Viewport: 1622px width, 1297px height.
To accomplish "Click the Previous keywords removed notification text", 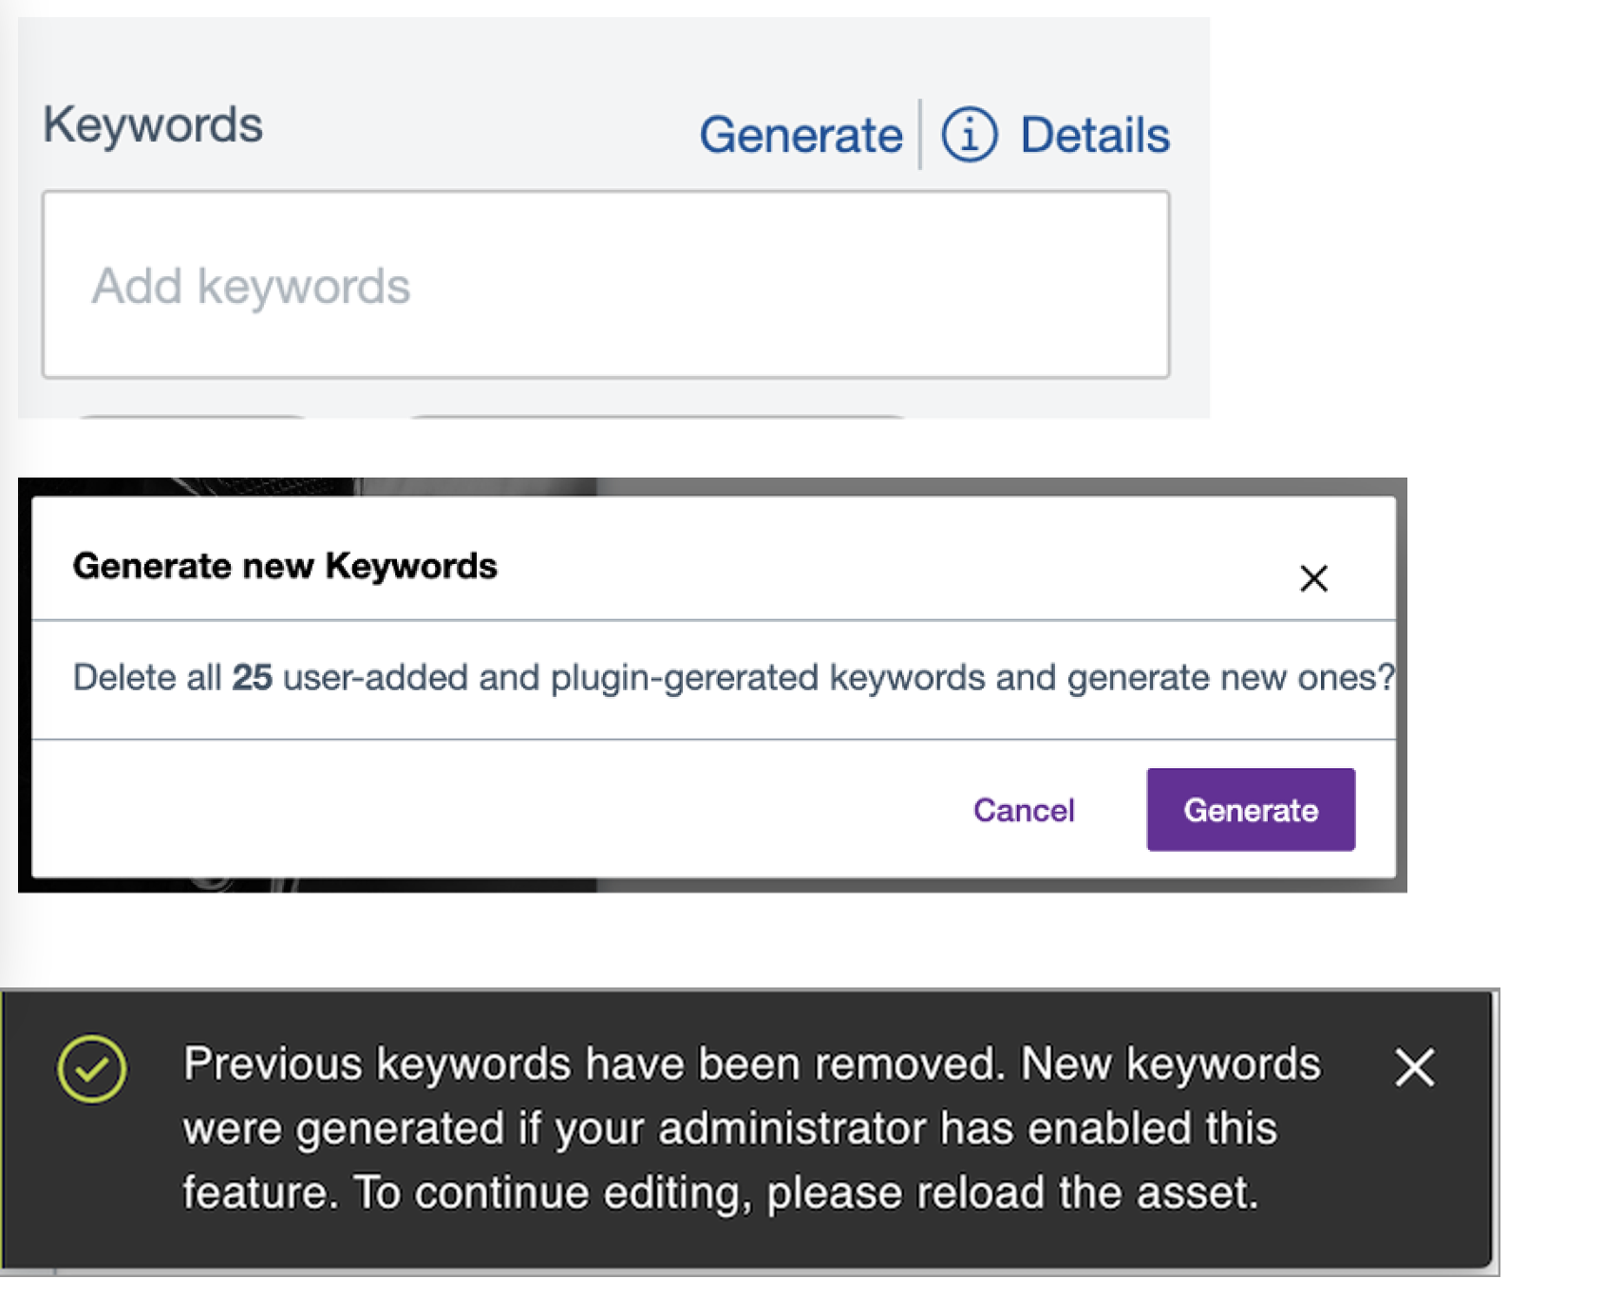I will [750, 1128].
